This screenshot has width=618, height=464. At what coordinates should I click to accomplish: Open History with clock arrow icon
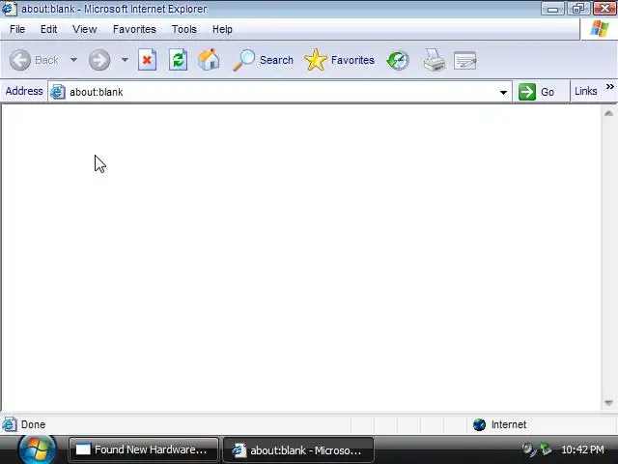[398, 60]
